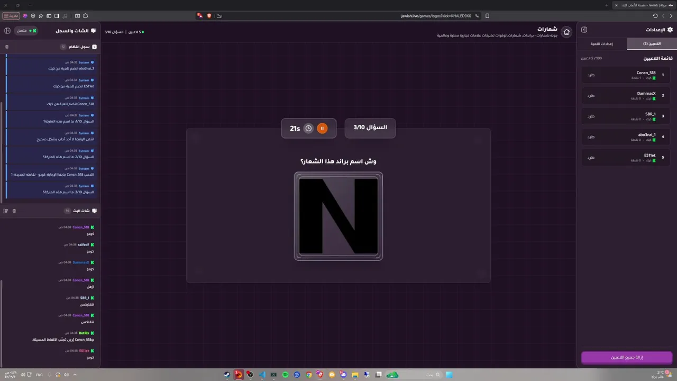Click ENG language indicator in taskbar

click(39, 375)
